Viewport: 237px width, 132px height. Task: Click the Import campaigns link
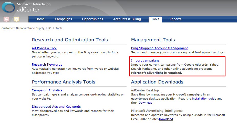[145, 61]
